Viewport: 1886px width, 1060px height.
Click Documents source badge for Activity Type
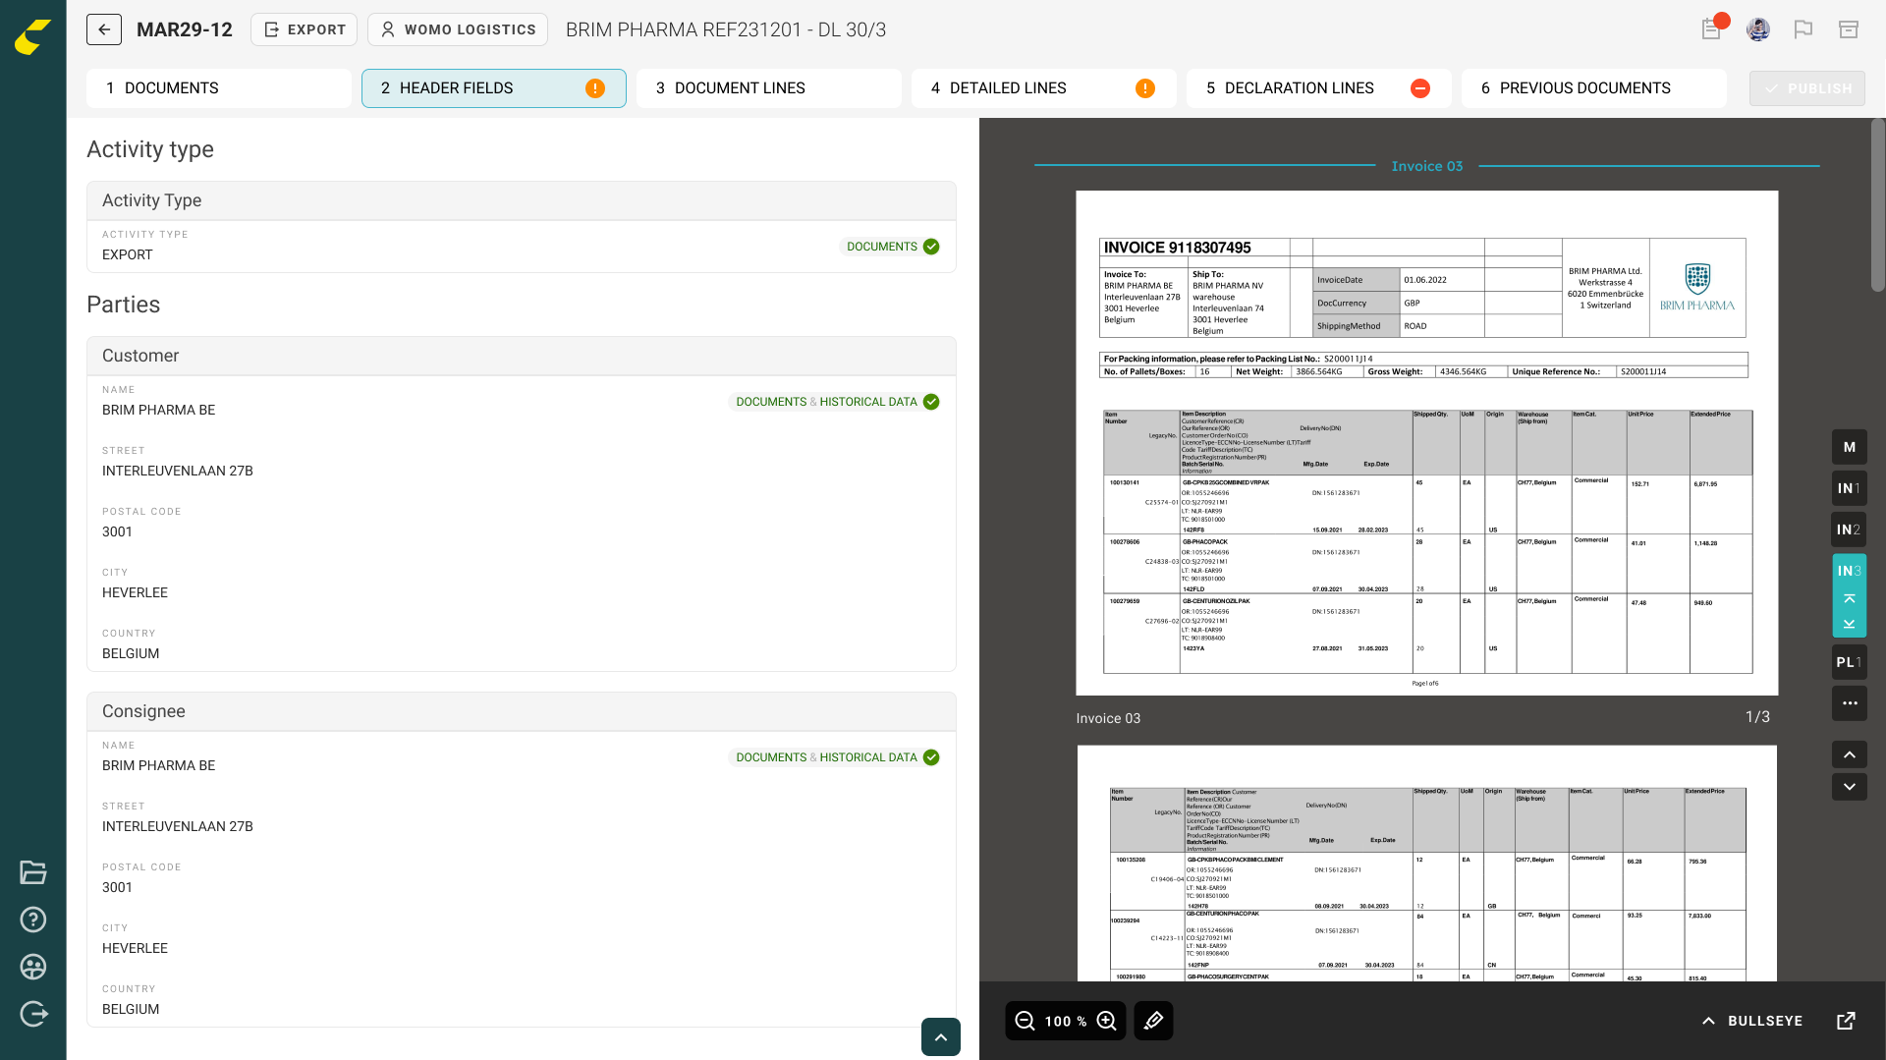pyautogui.click(x=892, y=247)
